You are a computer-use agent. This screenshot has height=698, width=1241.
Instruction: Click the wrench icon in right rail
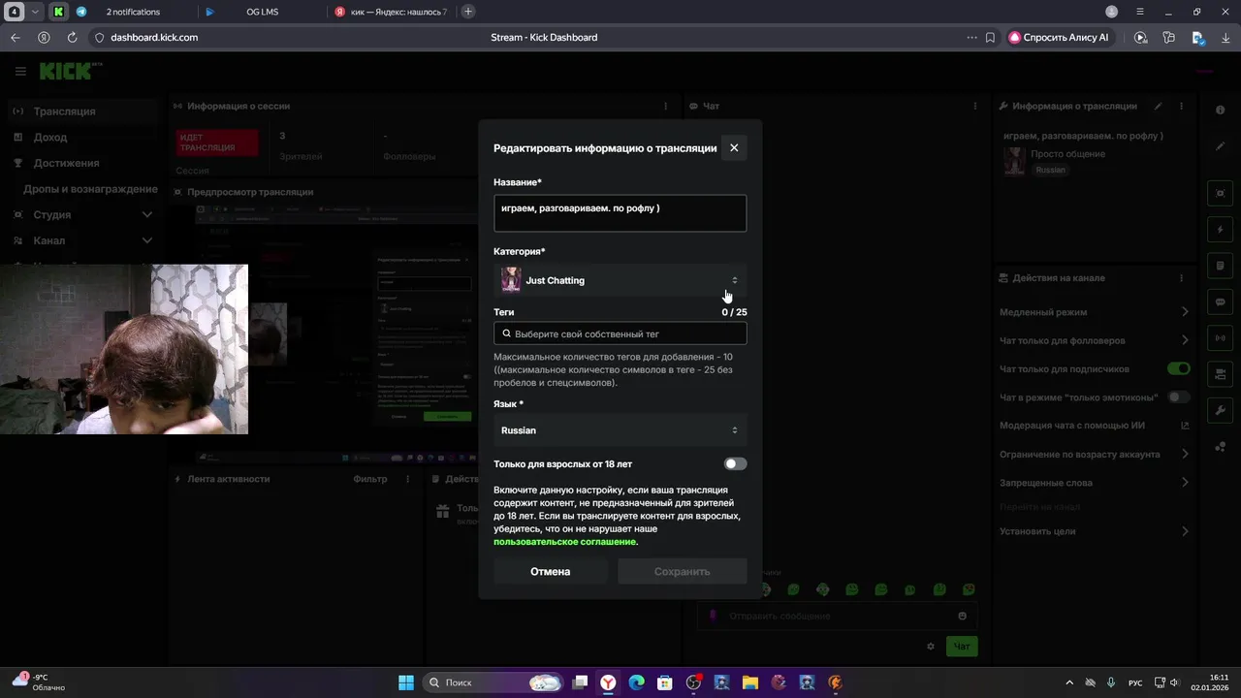(x=1221, y=410)
